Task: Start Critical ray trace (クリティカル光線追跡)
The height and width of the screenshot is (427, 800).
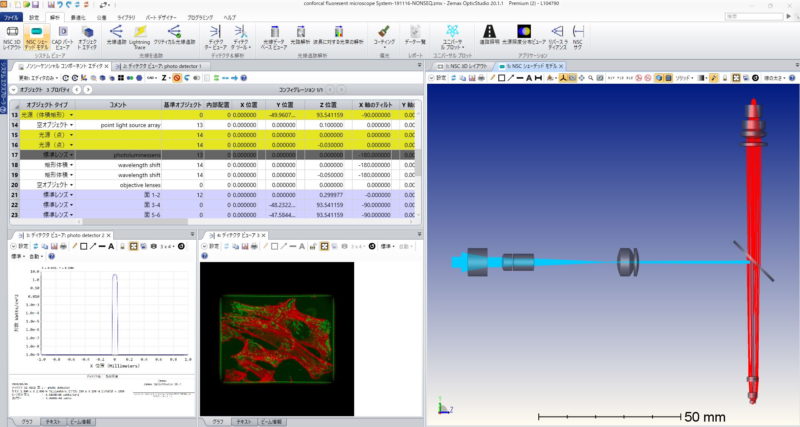Action: pyautogui.click(x=174, y=35)
